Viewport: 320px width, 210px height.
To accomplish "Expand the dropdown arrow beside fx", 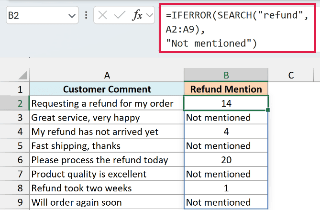I will (x=150, y=15).
